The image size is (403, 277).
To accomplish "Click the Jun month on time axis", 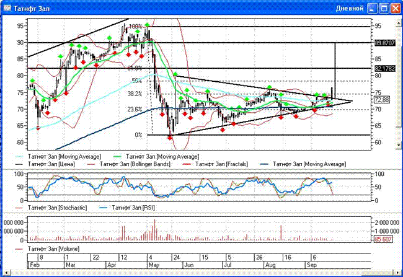I will point(189,265).
